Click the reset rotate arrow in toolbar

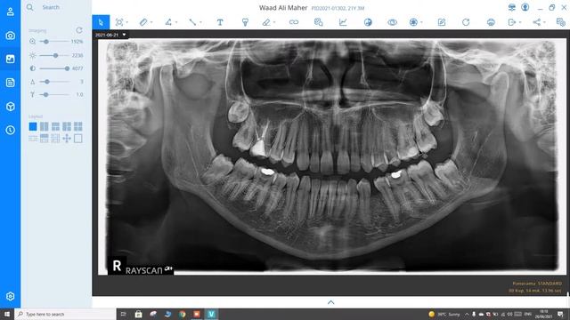click(466, 22)
